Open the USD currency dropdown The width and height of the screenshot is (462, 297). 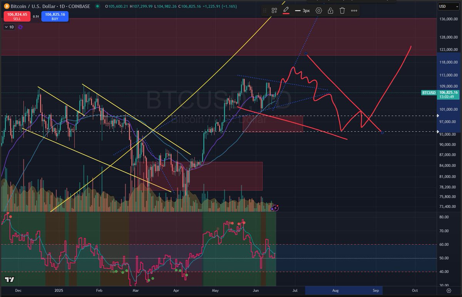[x=448, y=7]
